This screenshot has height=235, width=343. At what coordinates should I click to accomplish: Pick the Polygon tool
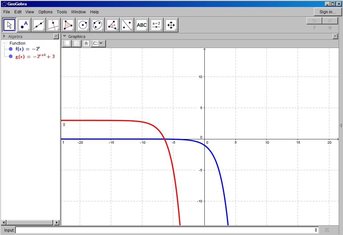click(68, 25)
